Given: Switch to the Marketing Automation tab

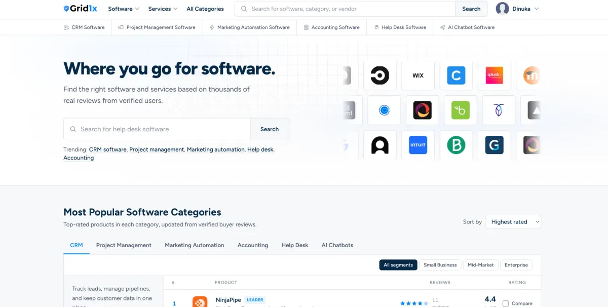Looking at the screenshot, I should click(x=195, y=245).
